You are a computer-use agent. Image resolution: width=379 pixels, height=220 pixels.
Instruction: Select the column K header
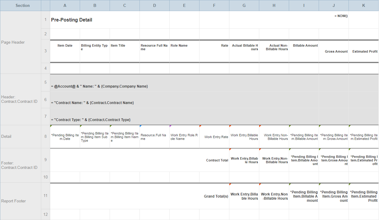tap(363, 6)
